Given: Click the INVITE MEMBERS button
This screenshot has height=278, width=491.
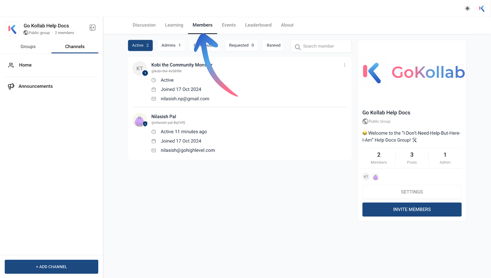Looking at the screenshot, I should [x=412, y=209].
